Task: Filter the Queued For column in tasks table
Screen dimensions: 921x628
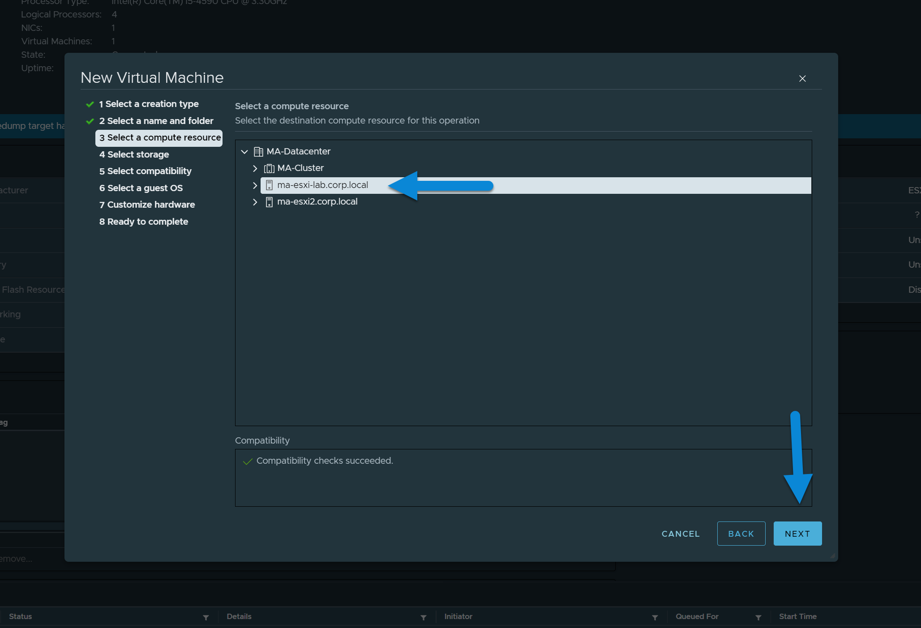Action: [x=758, y=617]
